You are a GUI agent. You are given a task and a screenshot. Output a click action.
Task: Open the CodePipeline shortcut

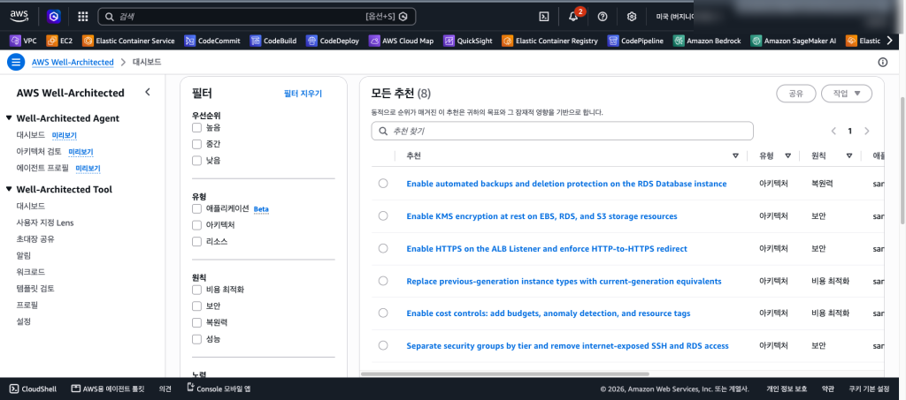635,41
